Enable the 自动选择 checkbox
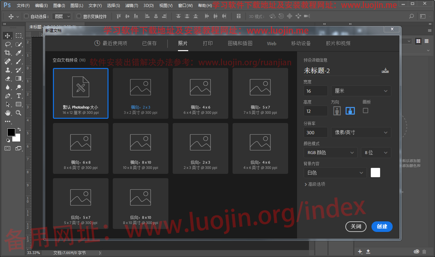435x257 pixels. coord(26,16)
